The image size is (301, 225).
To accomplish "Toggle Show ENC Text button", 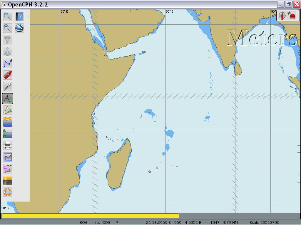I will click(8, 98).
